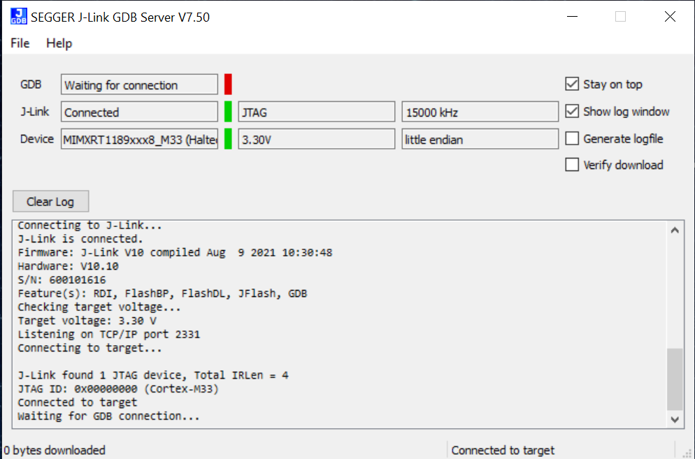Disable the Stay on top checkbox
The height and width of the screenshot is (459, 695).
572,85
